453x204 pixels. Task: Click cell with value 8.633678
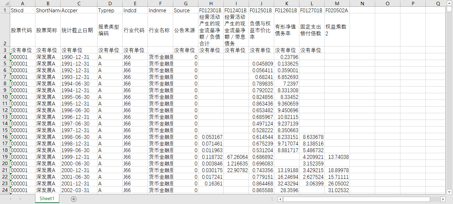click(x=312, y=137)
